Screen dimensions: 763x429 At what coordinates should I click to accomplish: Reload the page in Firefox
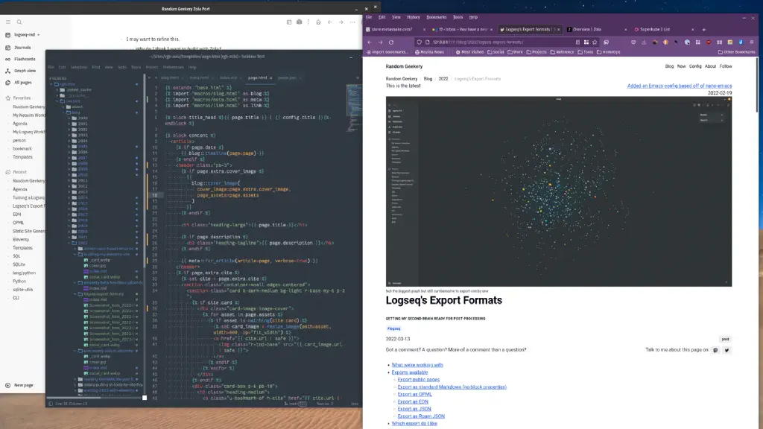tap(391, 42)
